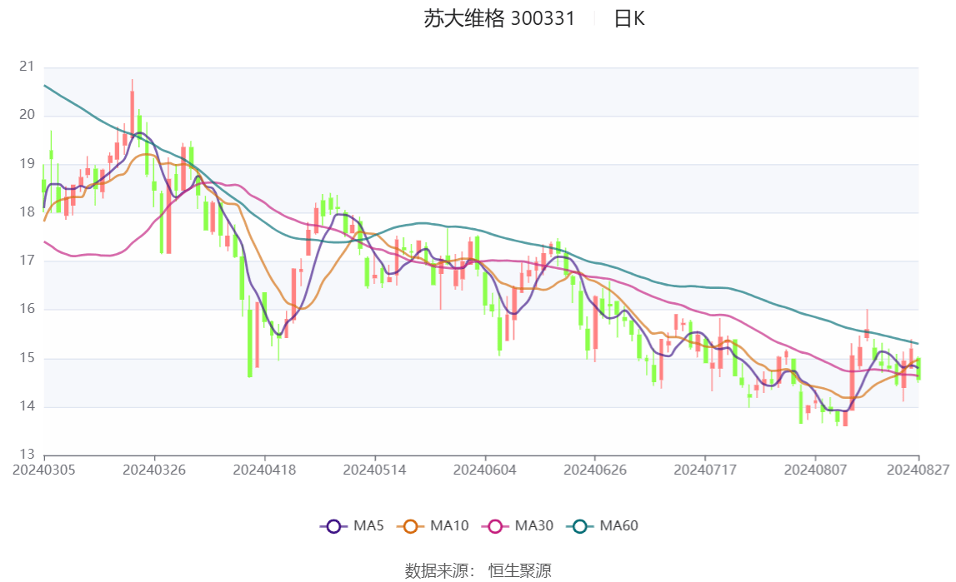Click the red candlestick peak above 20240326
This screenshot has width=956, height=582.
[132, 108]
